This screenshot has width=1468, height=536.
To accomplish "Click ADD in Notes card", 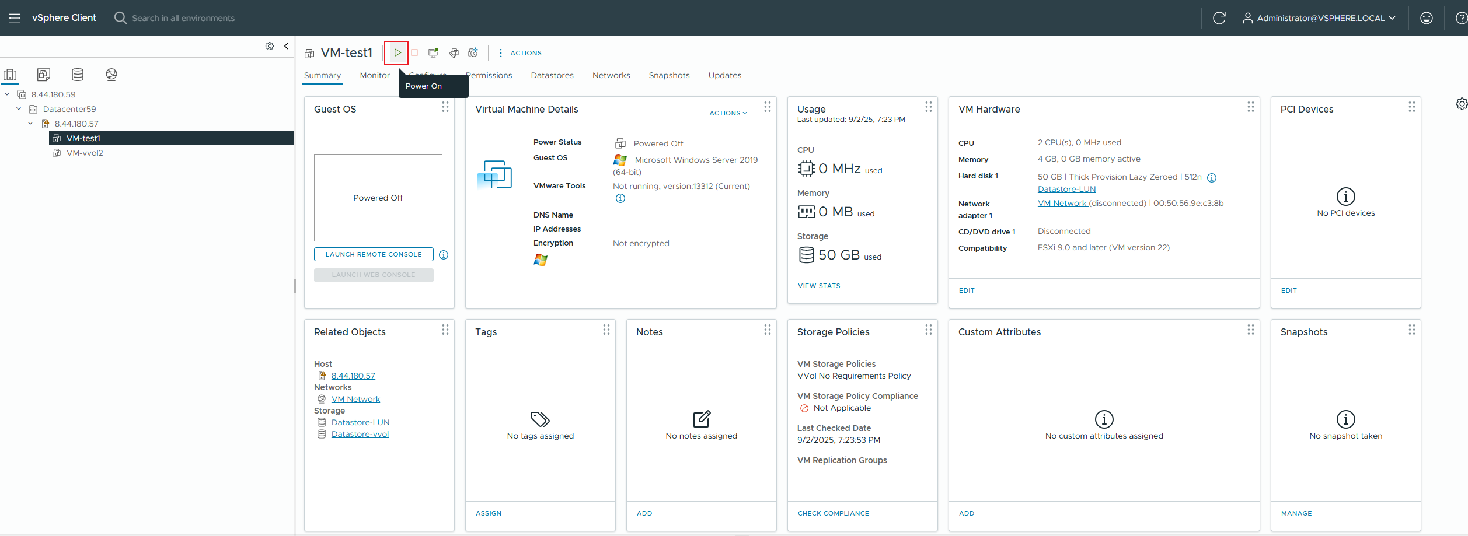I will click(644, 513).
